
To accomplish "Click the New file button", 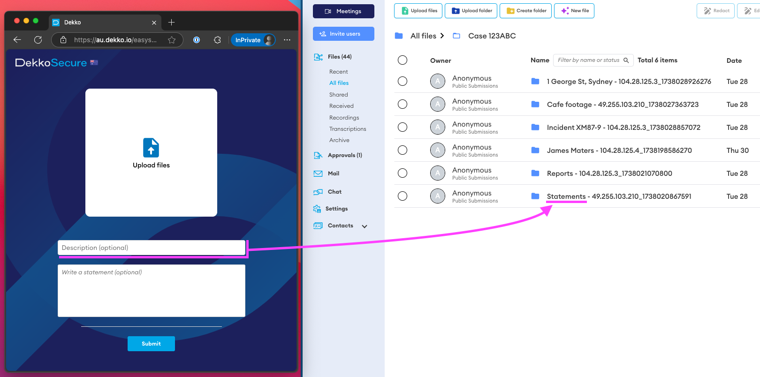I will click(x=574, y=11).
